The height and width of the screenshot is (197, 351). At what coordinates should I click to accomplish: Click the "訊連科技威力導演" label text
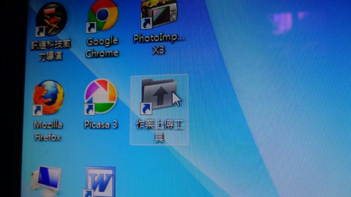click(51, 50)
